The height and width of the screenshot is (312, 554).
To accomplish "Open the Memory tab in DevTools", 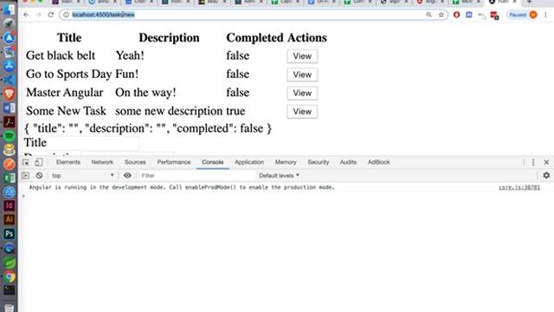I will click(286, 162).
